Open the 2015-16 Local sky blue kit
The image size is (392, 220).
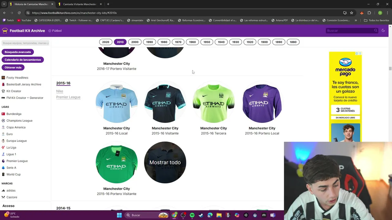117,102
